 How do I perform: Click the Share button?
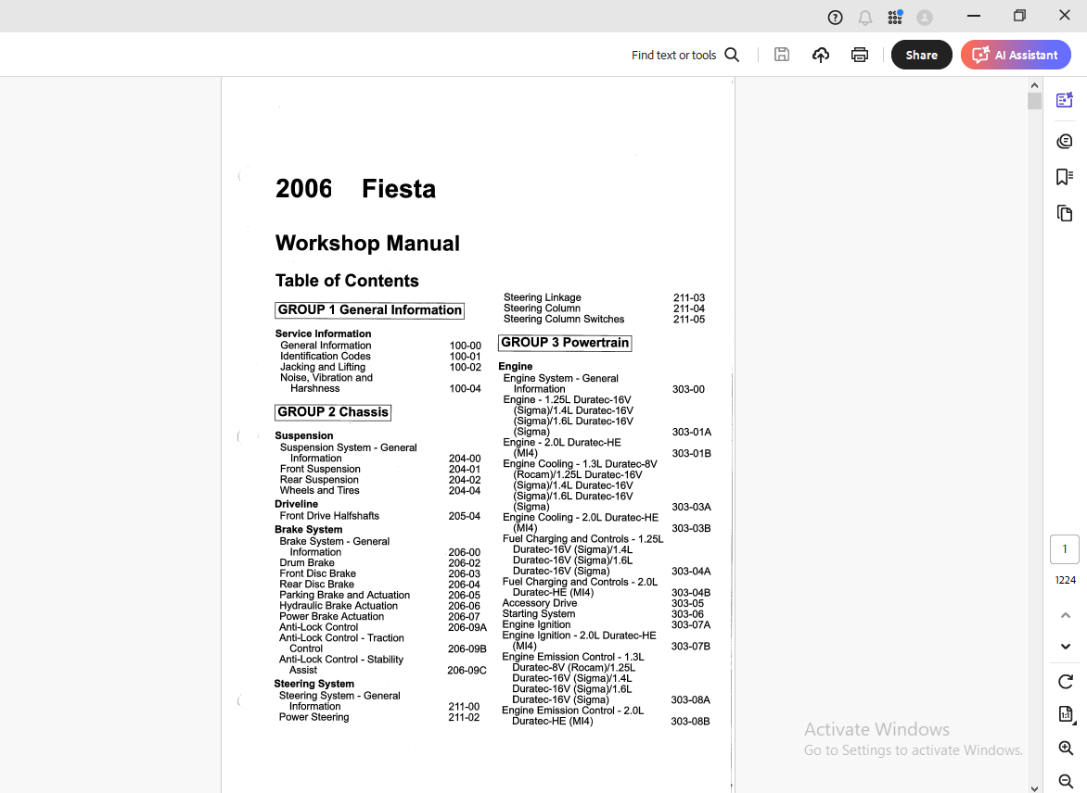[921, 55]
